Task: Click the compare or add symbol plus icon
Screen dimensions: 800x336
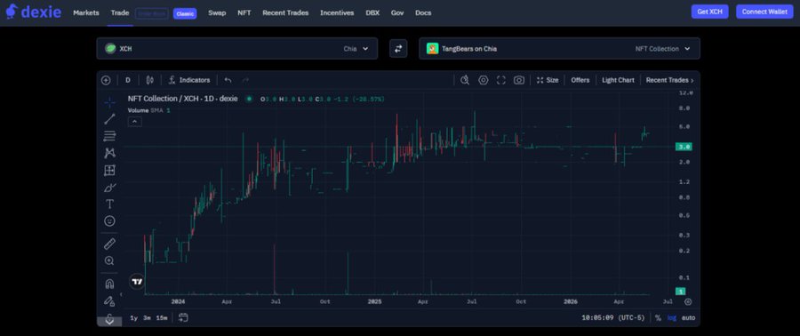Action: tap(106, 80)
